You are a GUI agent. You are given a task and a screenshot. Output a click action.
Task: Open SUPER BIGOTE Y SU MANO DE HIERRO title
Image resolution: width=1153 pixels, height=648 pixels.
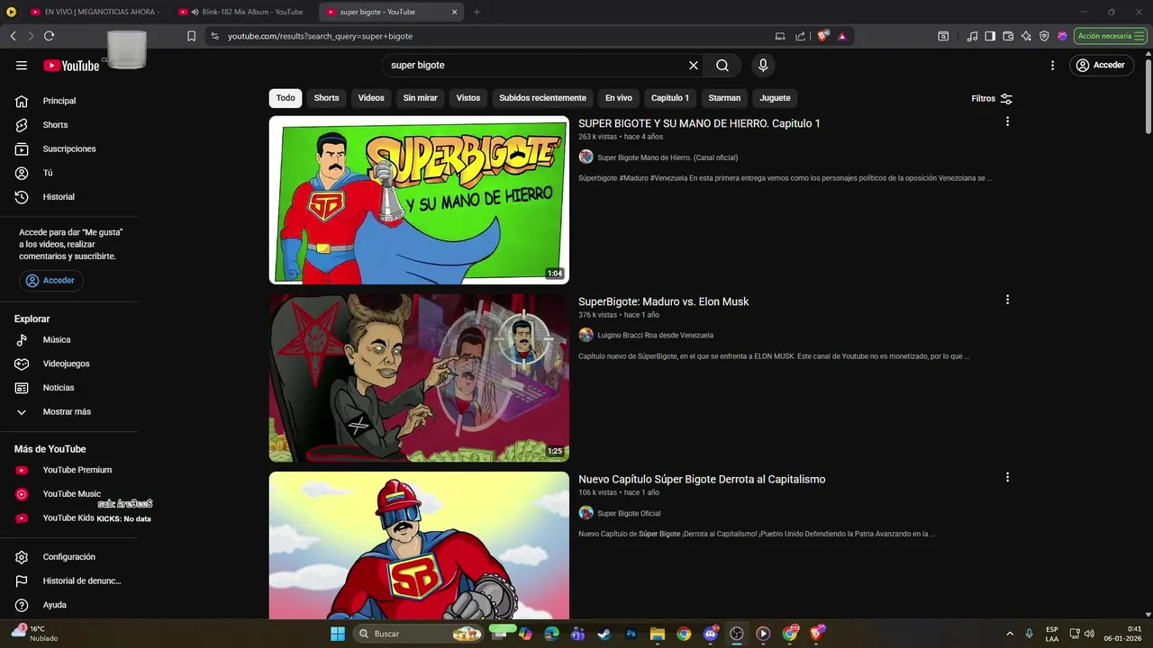pos(699,123)
